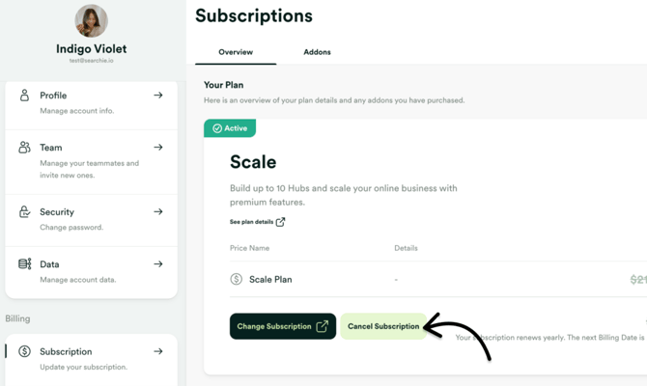This screenshot has height=386, width=647.
Task: Open Security settings via its arrow
Action: coord(158,212)
